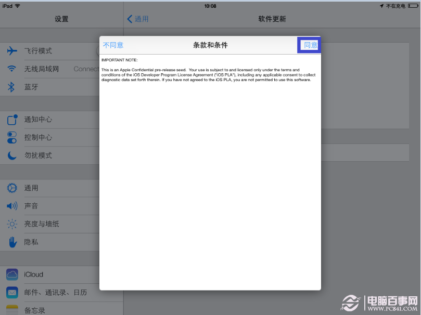
Task: Select 通知中心 row label
Action: (x=38, y=120)
